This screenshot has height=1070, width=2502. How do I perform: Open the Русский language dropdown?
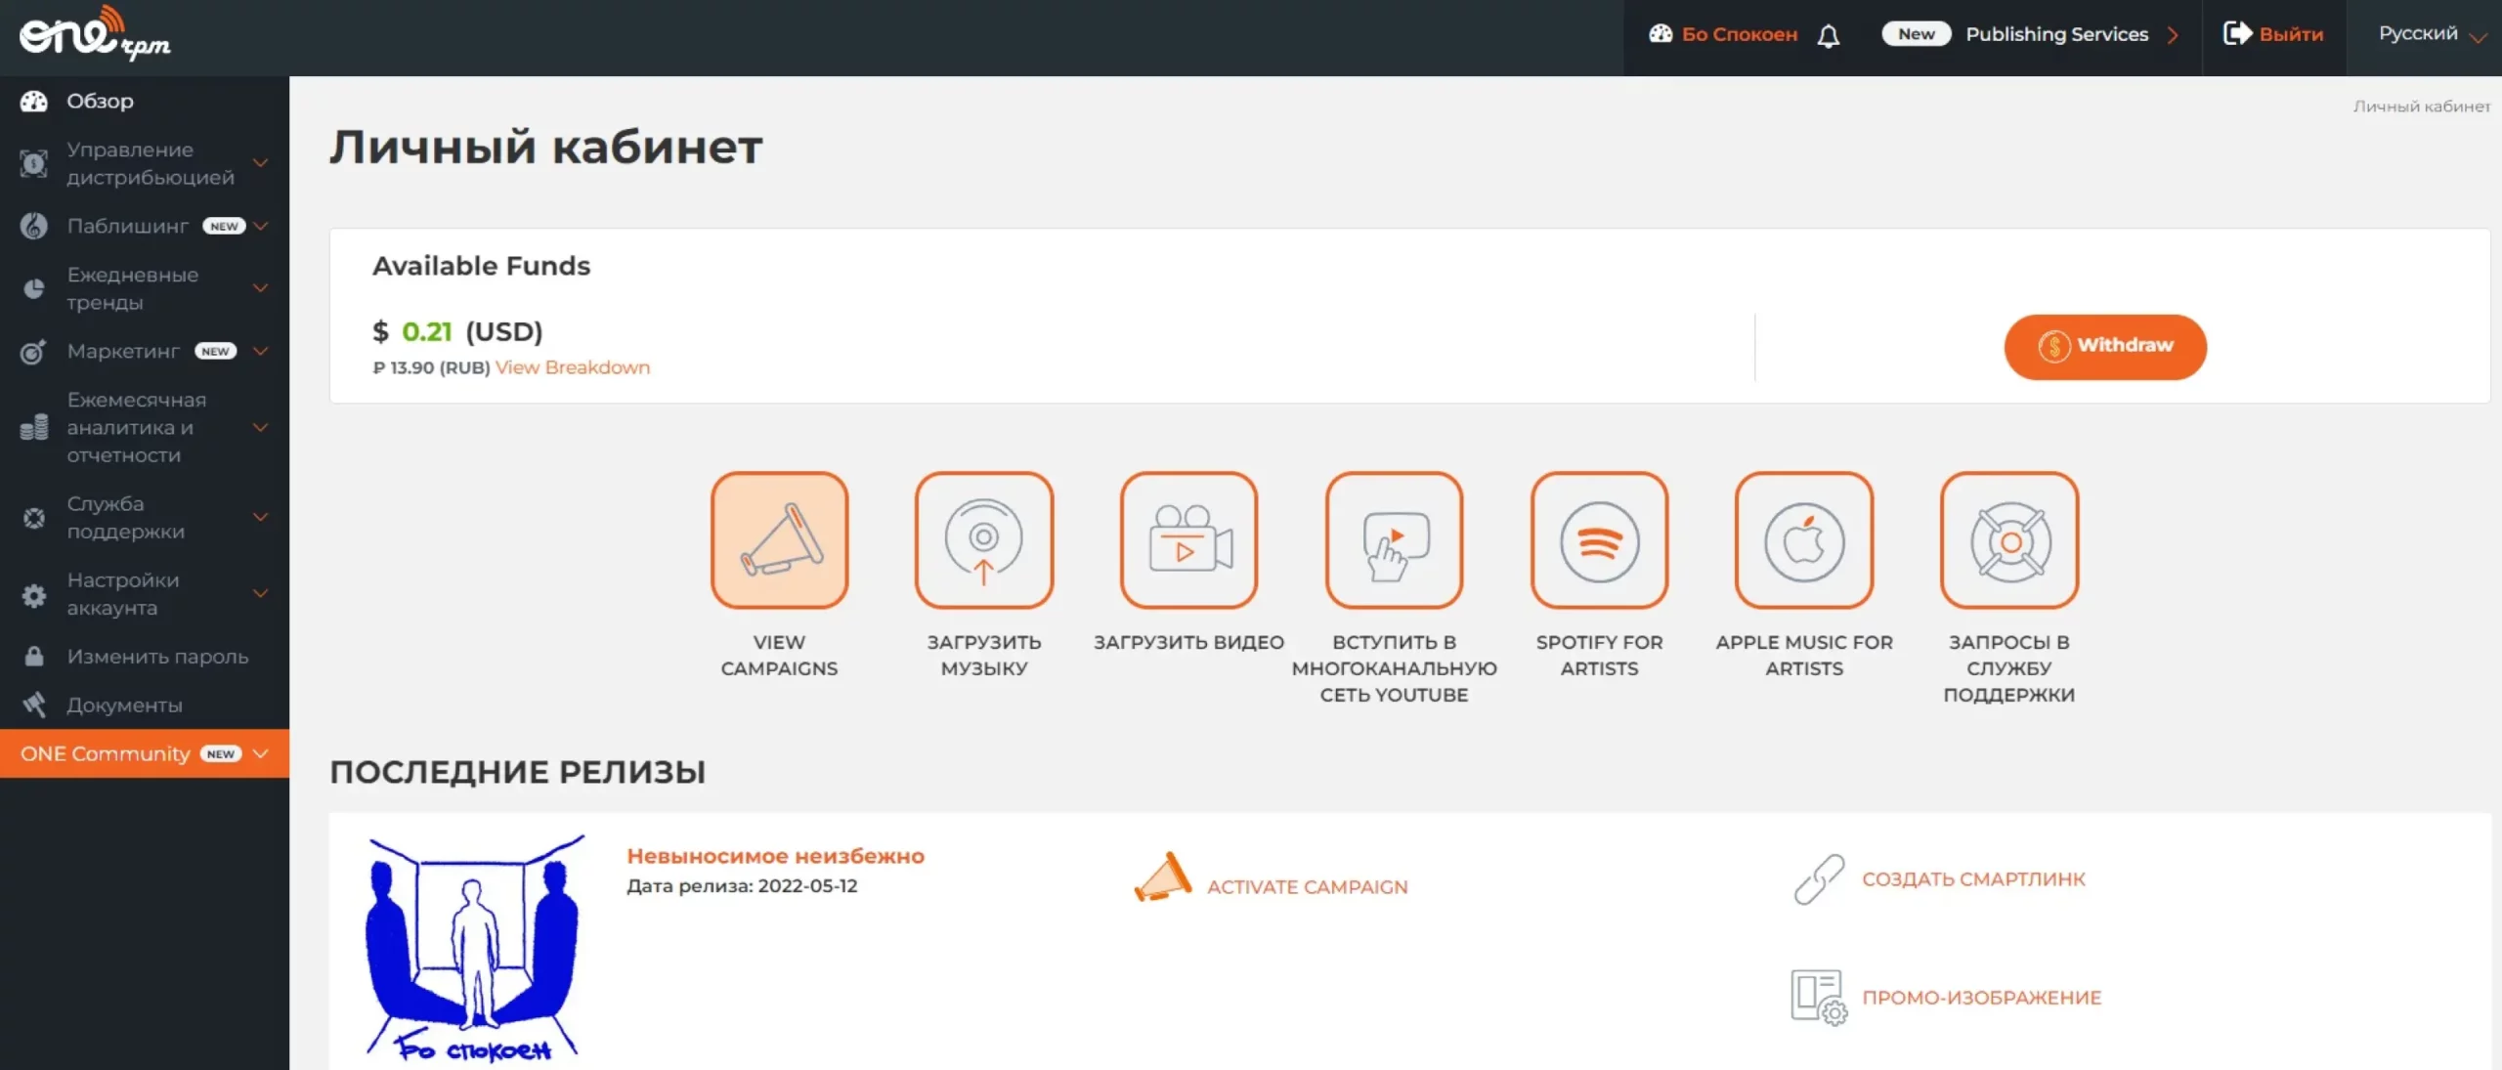[x=2430, y=34]
